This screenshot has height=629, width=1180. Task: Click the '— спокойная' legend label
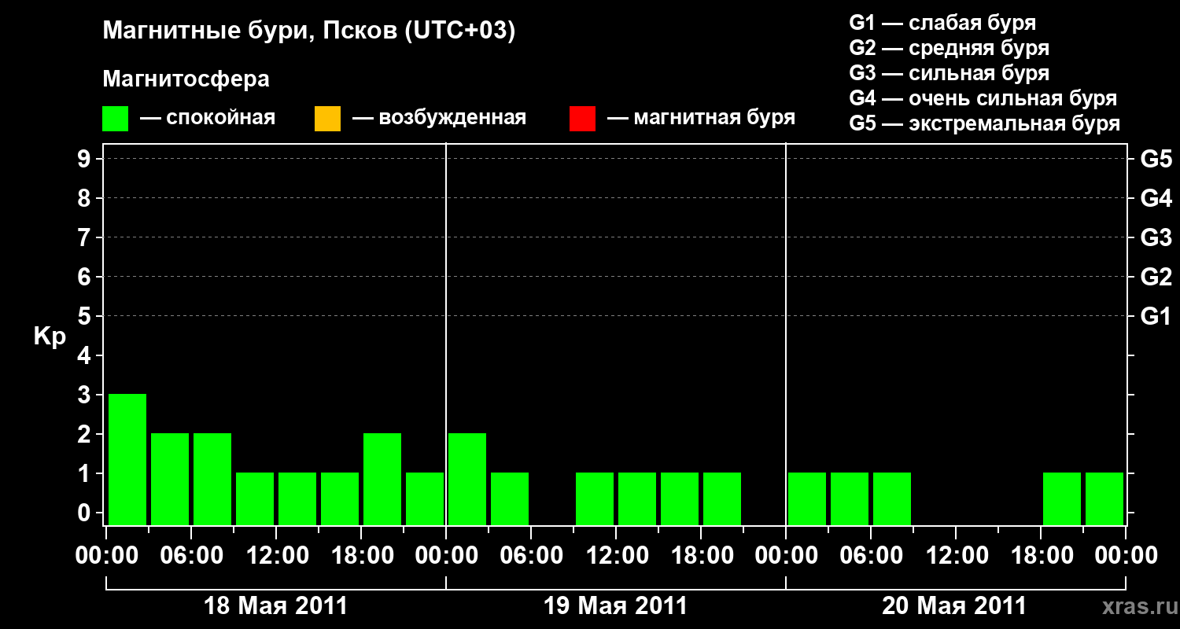pyautogui.click(x=208, y=118)
